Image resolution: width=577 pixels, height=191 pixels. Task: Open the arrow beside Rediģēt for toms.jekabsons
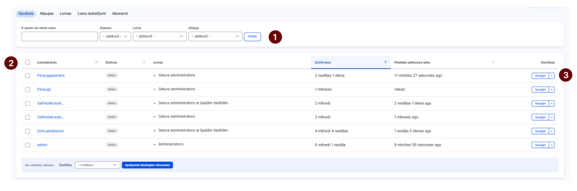552,131
